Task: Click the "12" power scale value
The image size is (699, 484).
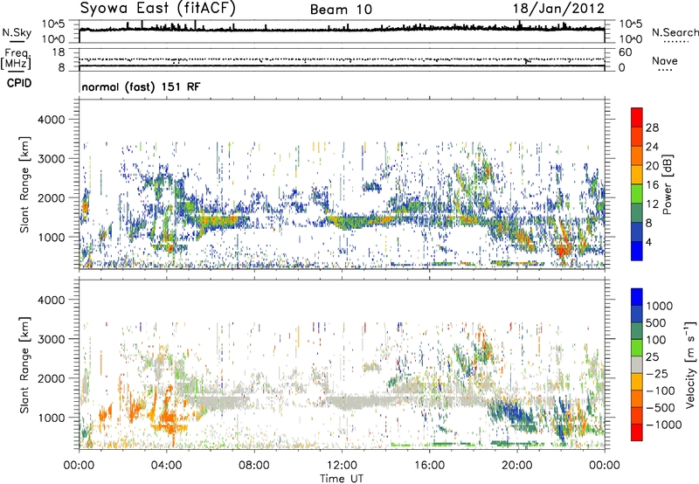Action: [x=652, y=204]
